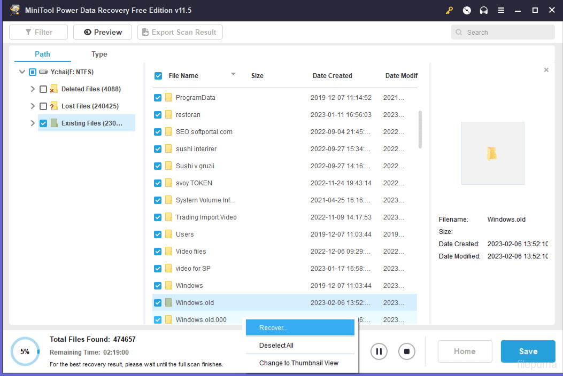Click the sushi interirer folder icon
Viewport: 563px width, 376px height.
coord(168,149)
